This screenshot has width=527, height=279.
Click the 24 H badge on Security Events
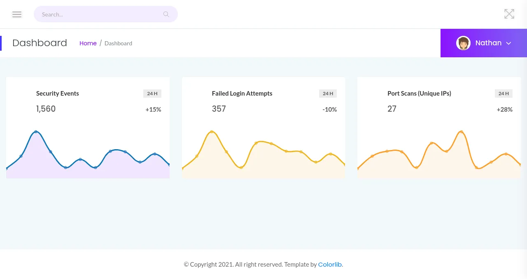pyautogui.click(x=152, y=94)
